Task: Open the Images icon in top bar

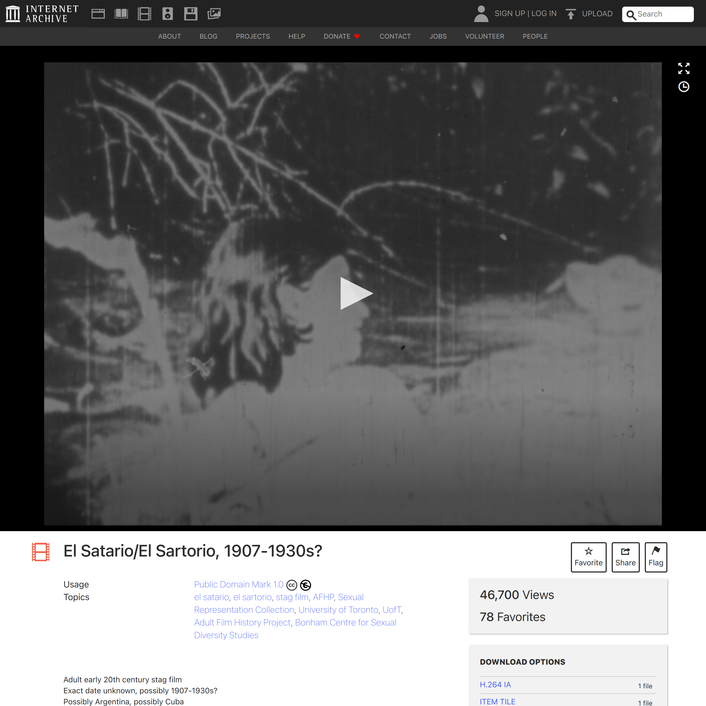Action: pyautogui.click(x=214, y=14)
